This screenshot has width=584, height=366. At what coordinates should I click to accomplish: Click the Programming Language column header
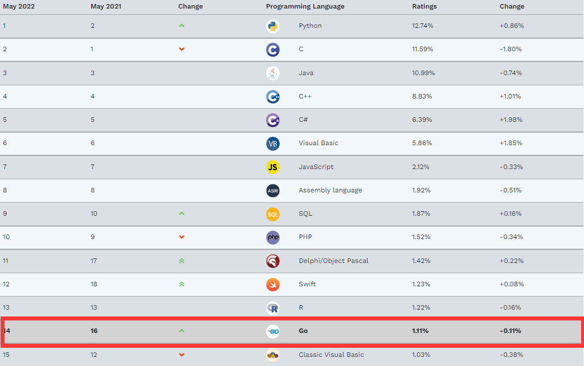click(305, 7)
